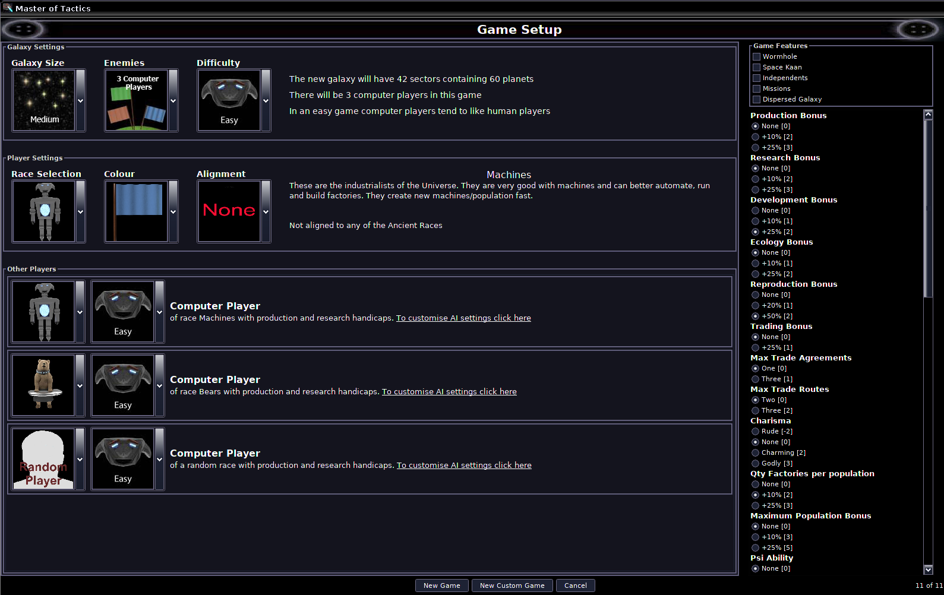
Task: Choose Development Bonus +10% [1]
Action: tap(756, 221)
